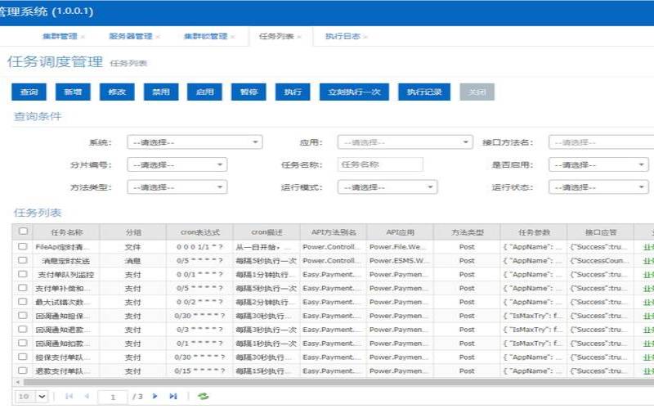The image size is (654, 409).
Task: Go to the previous page of results
Action: click(x=87, y=396)
